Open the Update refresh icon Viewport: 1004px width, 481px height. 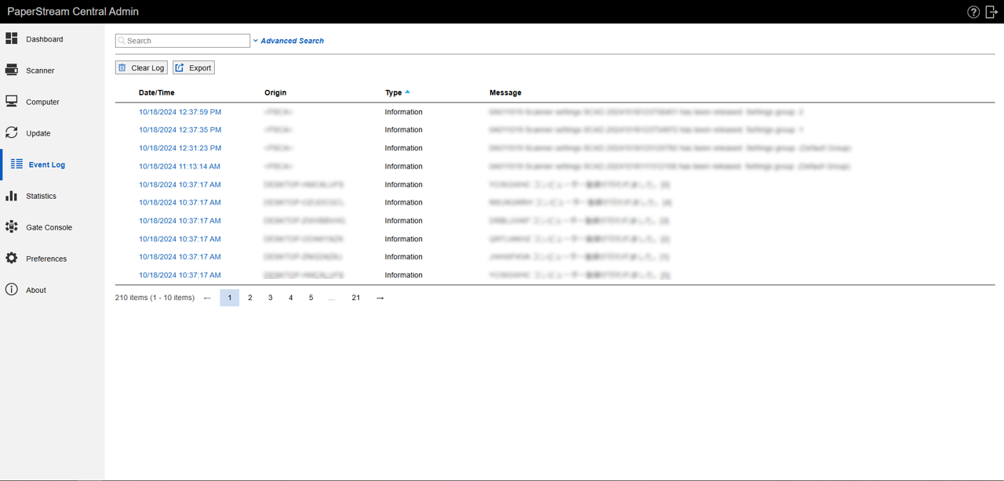coord(12,132)
